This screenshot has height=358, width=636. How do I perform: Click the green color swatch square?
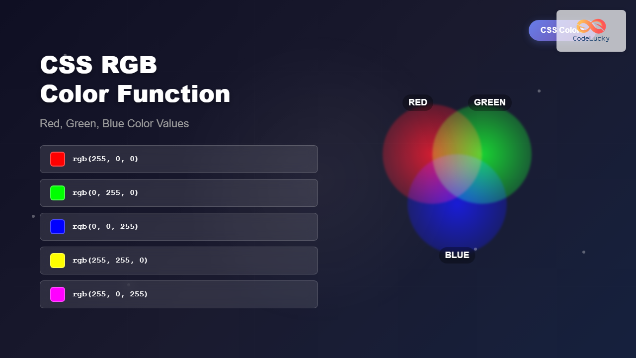tap(58, 193)
